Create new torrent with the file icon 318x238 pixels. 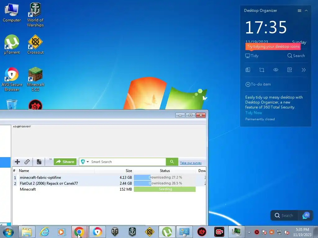pyautogui.click(x=39, y=162)
